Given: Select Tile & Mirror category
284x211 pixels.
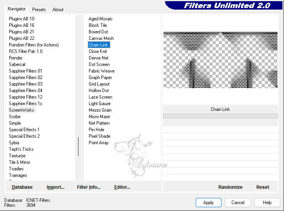Looking at the screenshot, I should (x=19, y=162).
